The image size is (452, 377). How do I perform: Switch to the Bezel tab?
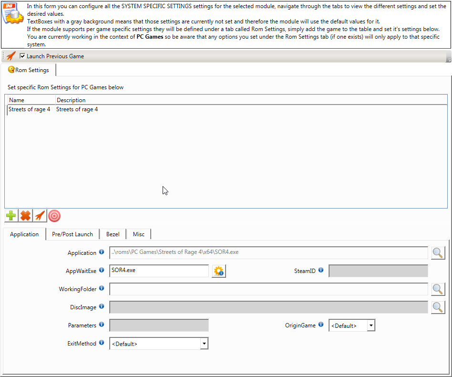pyautogui.click(x=113, y=234)
